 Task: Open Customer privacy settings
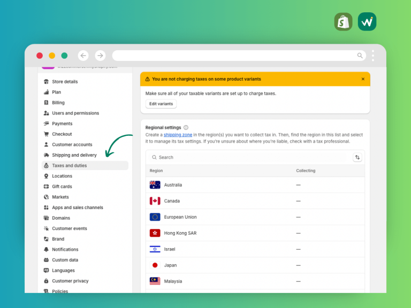(85, 281)
